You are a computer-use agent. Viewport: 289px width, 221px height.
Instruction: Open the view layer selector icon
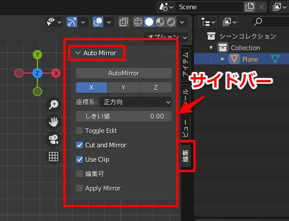point(279,7)
